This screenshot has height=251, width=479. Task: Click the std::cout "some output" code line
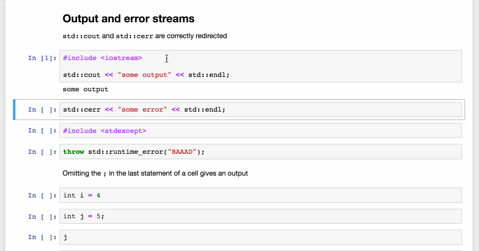click(x=146, y=75)
